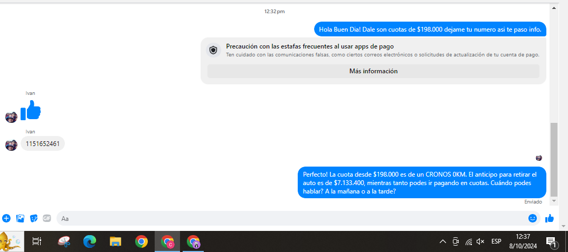
Task: Open more actions plus icon in composer
Action: coord(6,218)
